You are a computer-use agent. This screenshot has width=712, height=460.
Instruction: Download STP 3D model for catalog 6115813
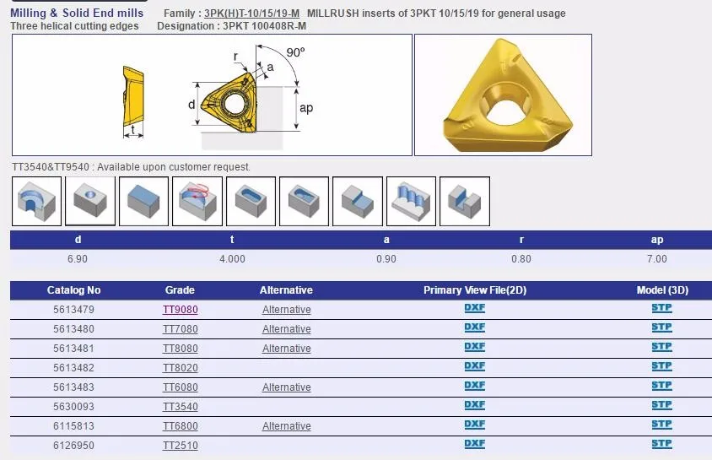coord(661,425)
